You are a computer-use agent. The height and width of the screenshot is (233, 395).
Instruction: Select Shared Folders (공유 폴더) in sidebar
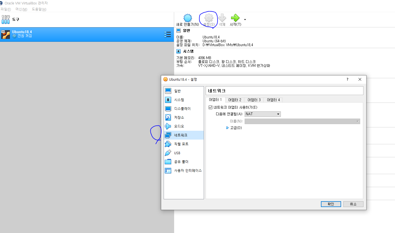tap(184, 162)
